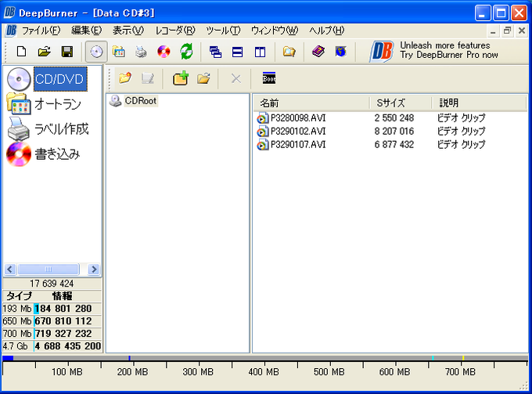Open the purple help book icon
Image resolution: width=532 pixels, height=394 pixels.
tap(318, 52)
